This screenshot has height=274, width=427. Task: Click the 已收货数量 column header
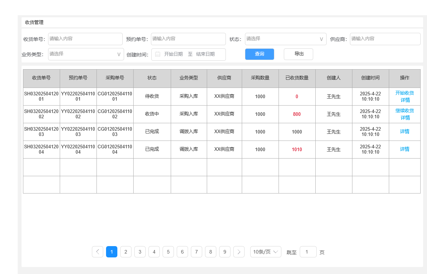(297, 78)
